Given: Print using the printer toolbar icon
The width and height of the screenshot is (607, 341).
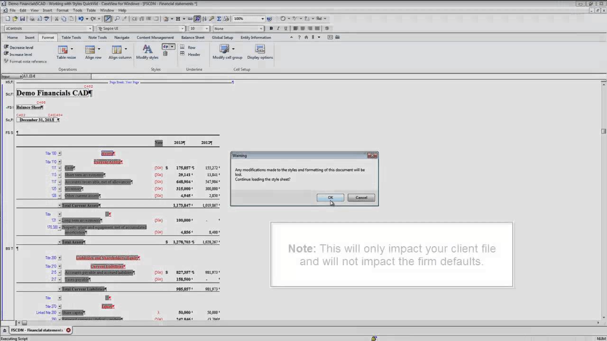Looking at the screenshot, I should 32,19.
